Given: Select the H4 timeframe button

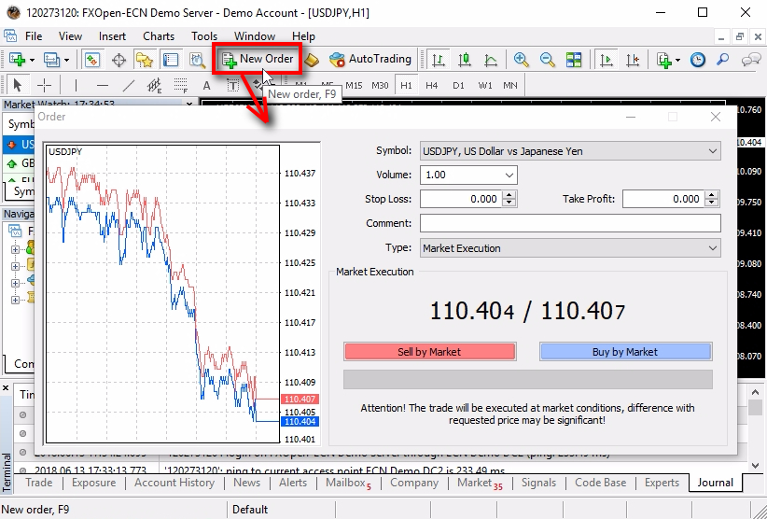Looking at the screenshot, I should point(431,85).
